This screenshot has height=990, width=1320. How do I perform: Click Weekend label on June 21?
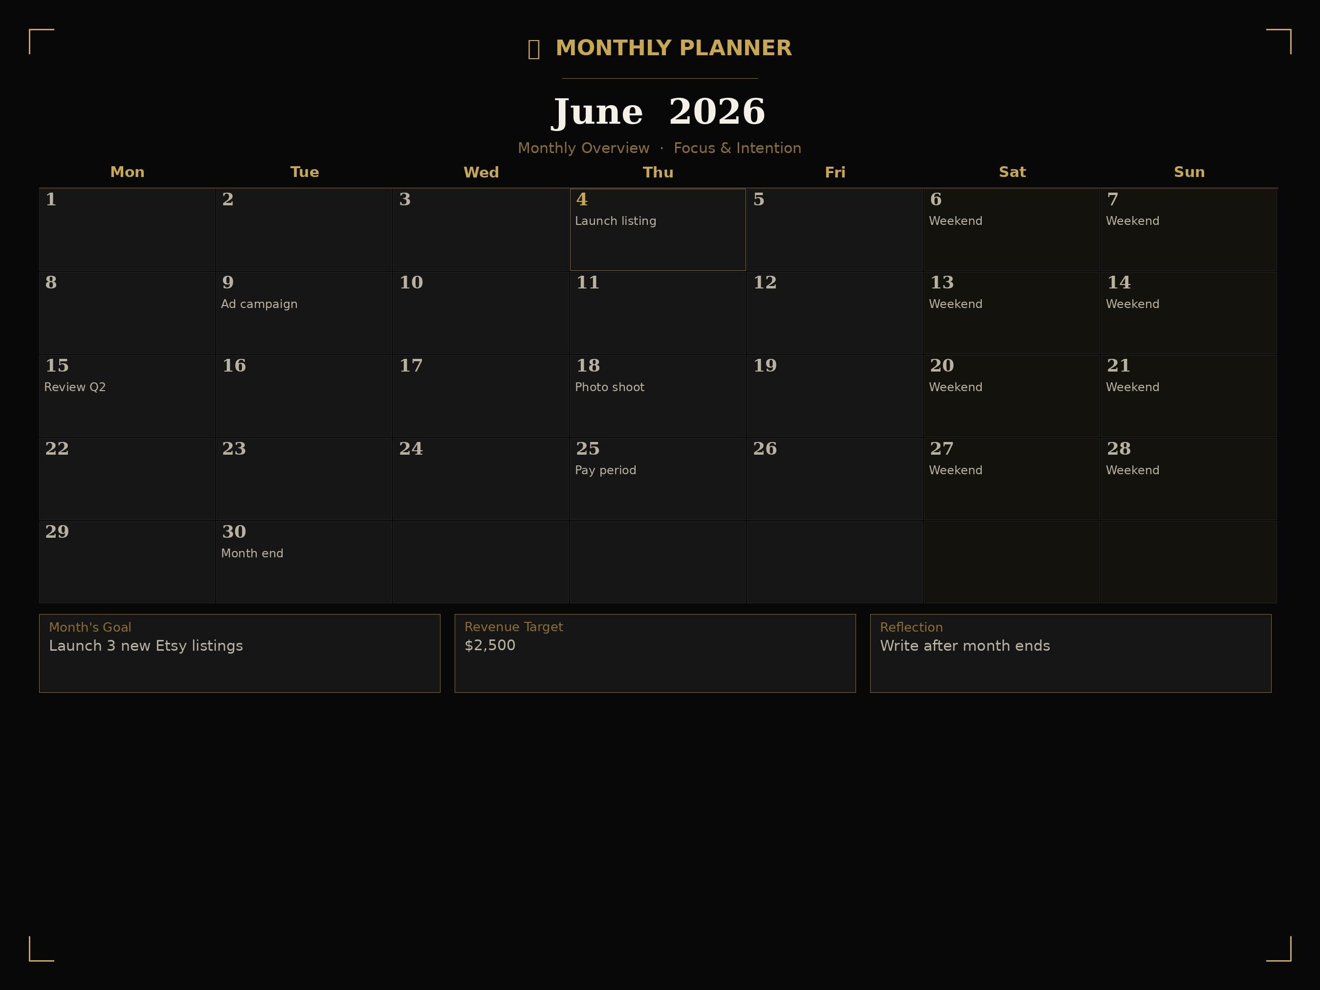[1133, 387]
